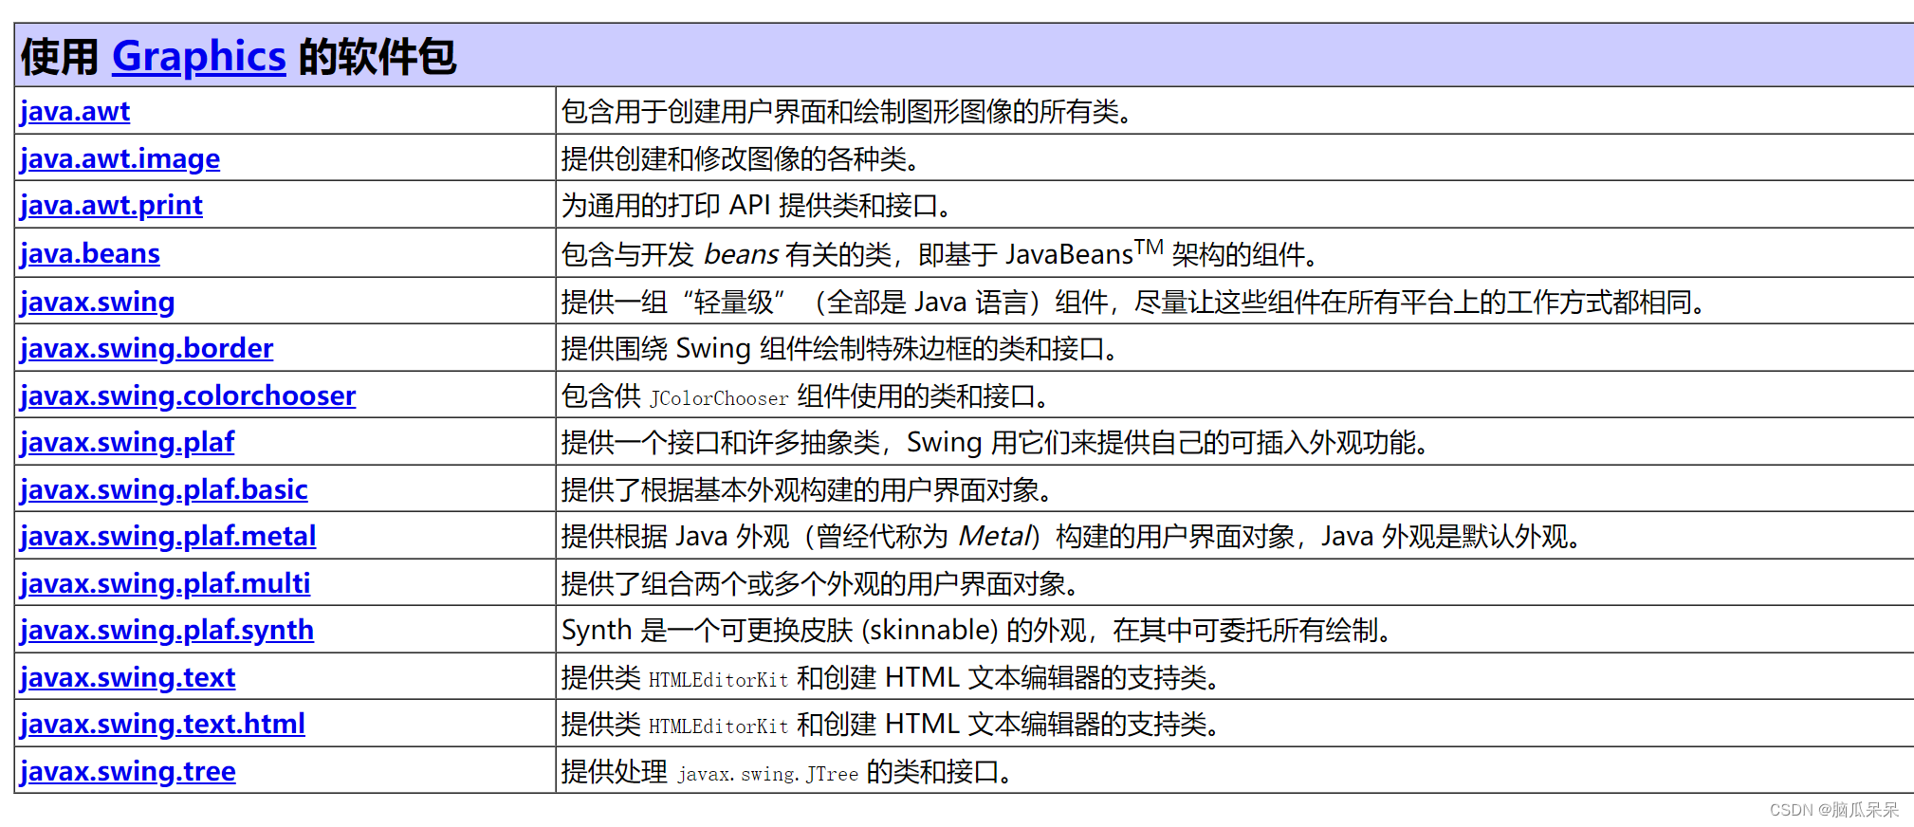Open the java.awt.print package link

tap(112, 206)
